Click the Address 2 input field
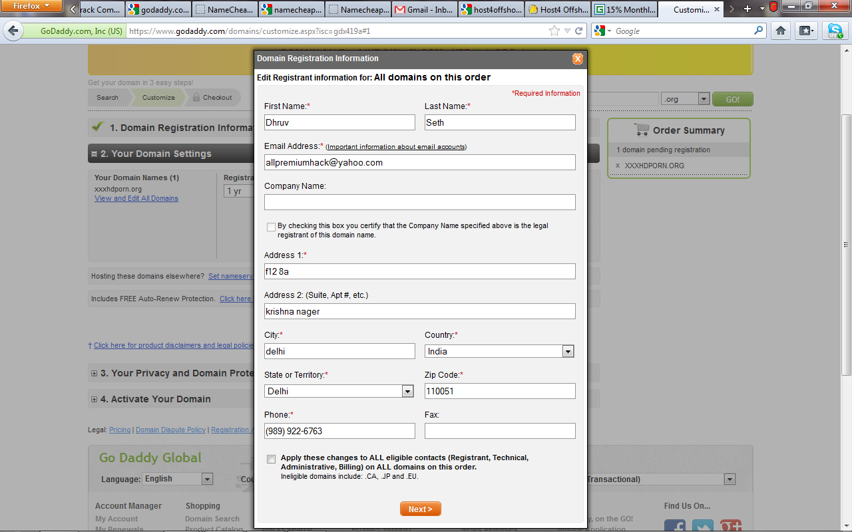The width and height of the screenshot is (852, 532). (x=420, y=311)
